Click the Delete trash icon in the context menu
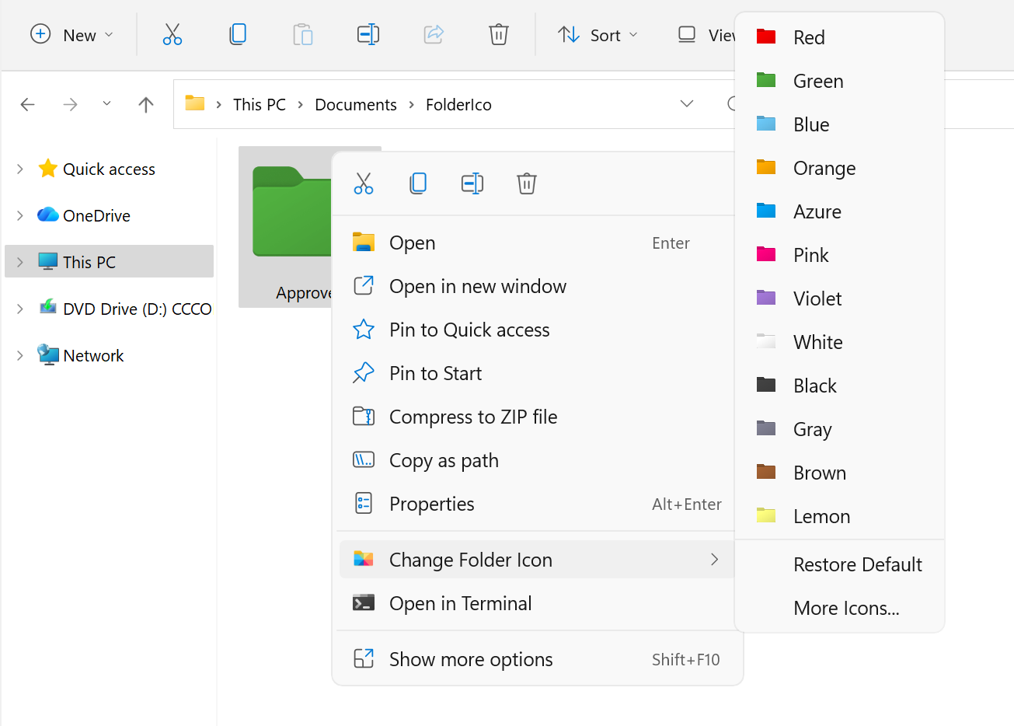This screenshot has width=1014, height=726. click(x=527, y=183)
